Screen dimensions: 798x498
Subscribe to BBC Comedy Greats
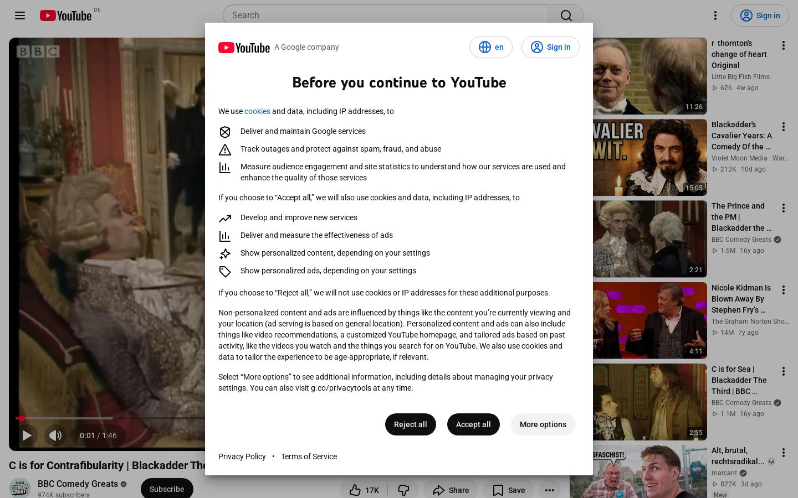[167, 489]
